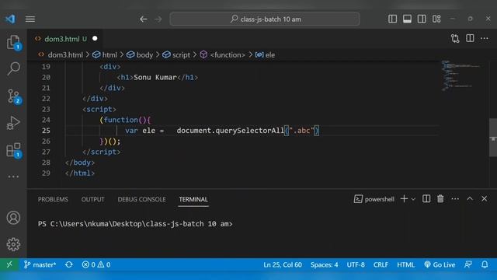
Task: Click UTF-8 encoding in status bar
Action: (x=356, y=264)
